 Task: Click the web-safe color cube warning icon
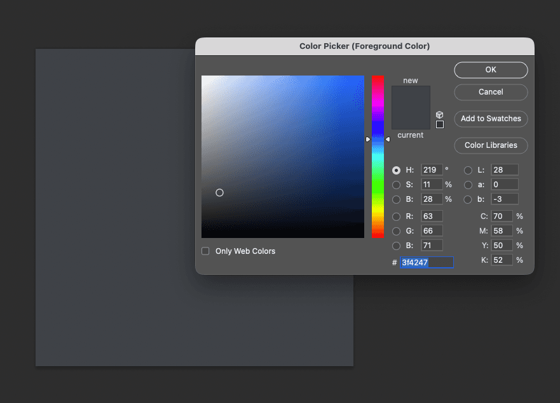click(x=440, y=115)
